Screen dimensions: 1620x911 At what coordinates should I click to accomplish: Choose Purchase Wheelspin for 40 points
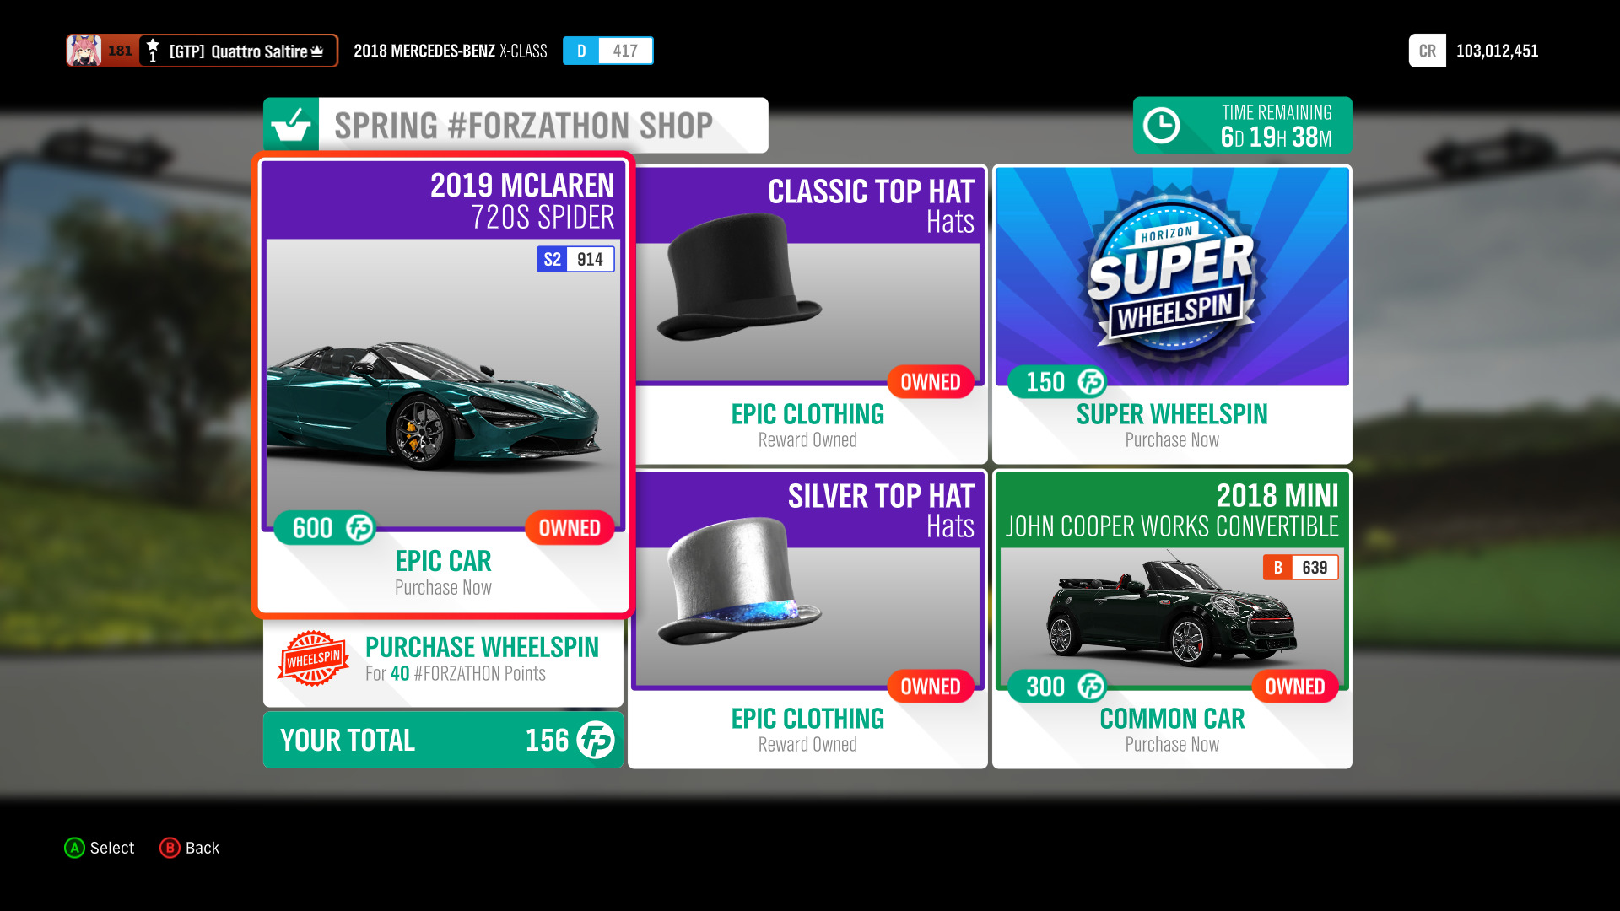(x=443, y=659)
